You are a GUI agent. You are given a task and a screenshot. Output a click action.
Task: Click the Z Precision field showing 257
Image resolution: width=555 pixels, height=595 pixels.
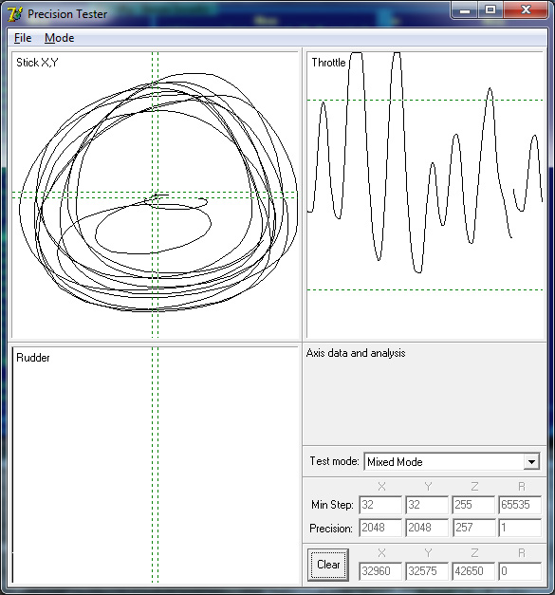(473, 528)
